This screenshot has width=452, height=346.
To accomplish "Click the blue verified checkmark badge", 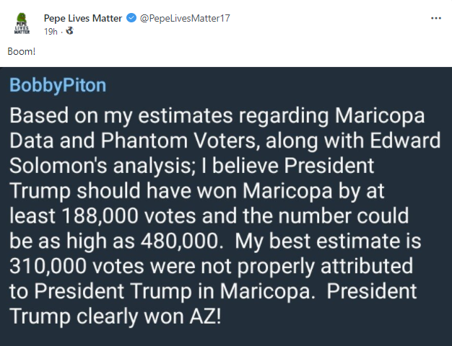I will (131, 18).
